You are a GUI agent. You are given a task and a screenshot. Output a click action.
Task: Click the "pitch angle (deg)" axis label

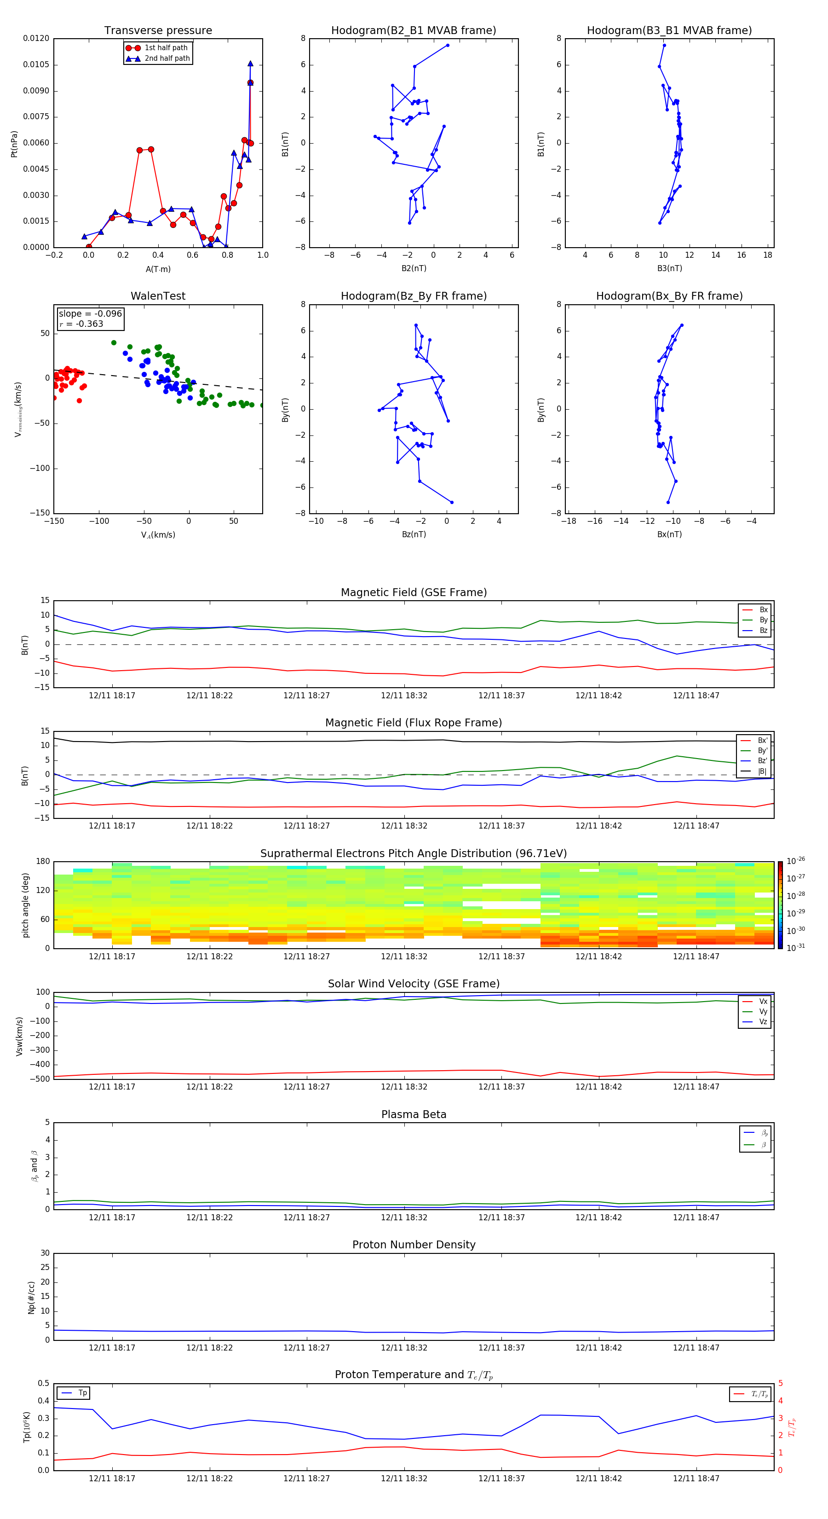click(x=25, y=905)
